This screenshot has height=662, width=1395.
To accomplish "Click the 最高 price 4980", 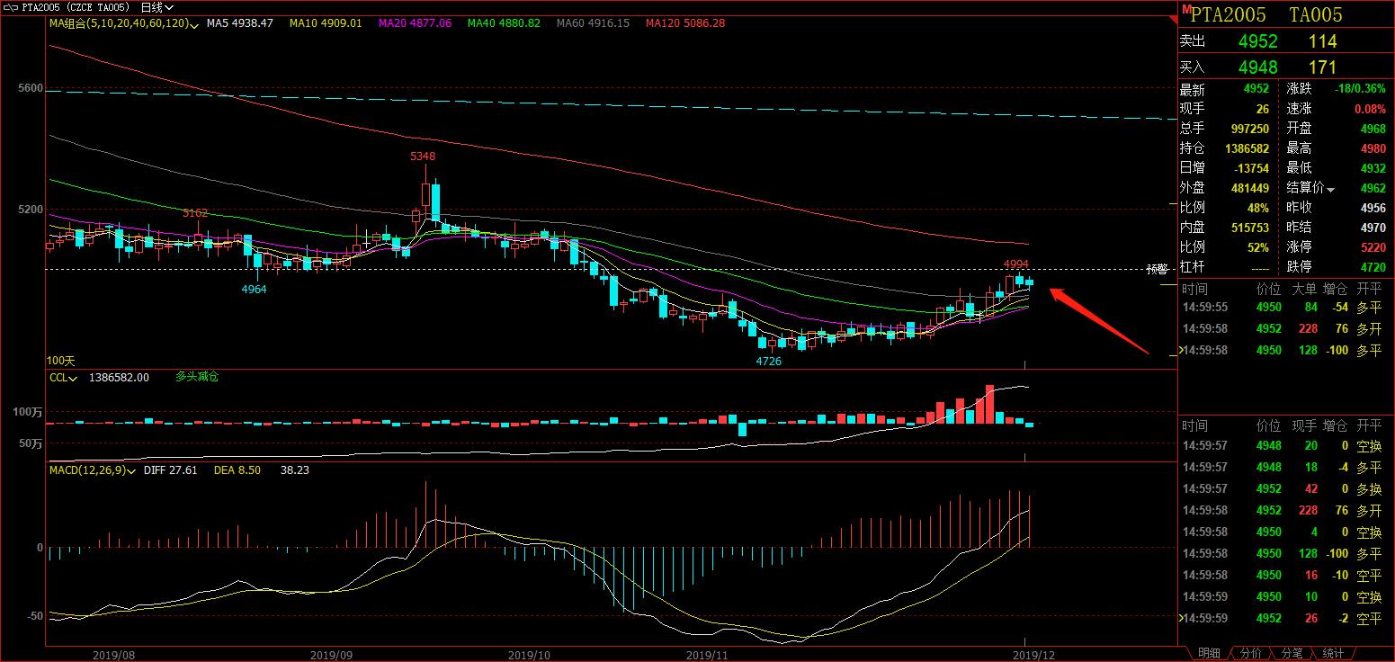I will tap(1373, 149).
